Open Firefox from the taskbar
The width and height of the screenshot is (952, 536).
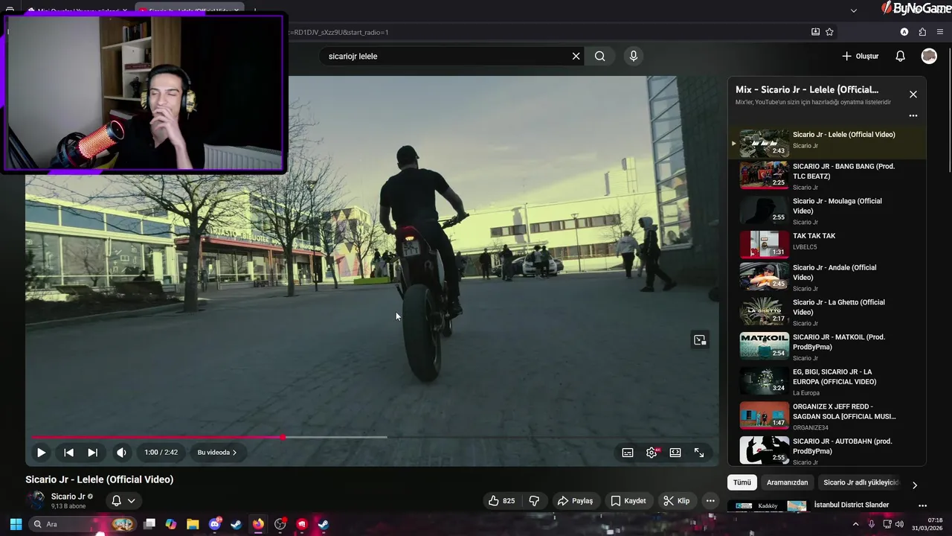pos(257,524)
